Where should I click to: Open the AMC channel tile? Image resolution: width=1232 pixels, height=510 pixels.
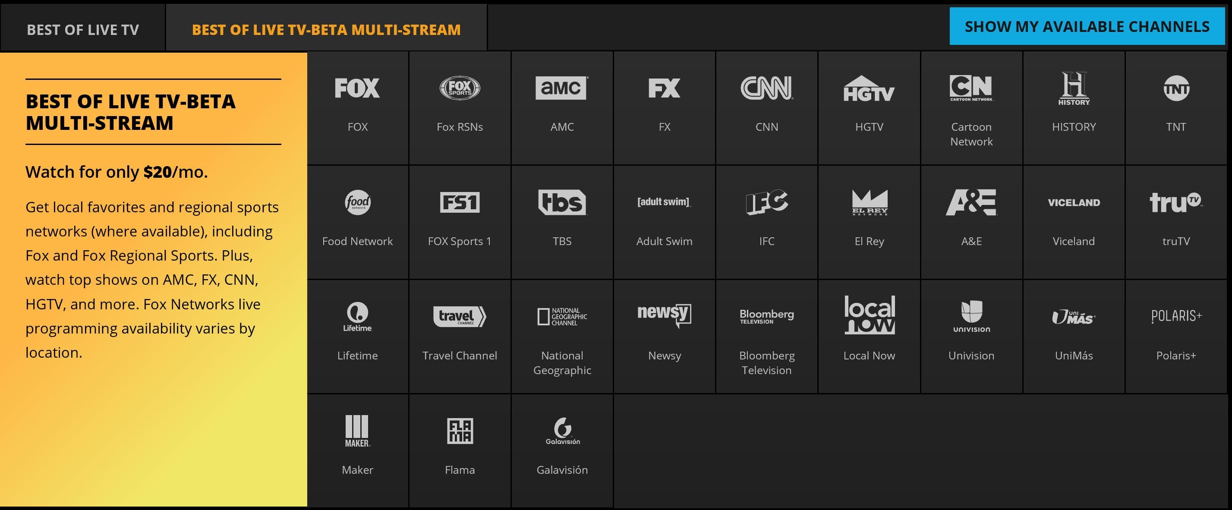[x=562, y=88]
